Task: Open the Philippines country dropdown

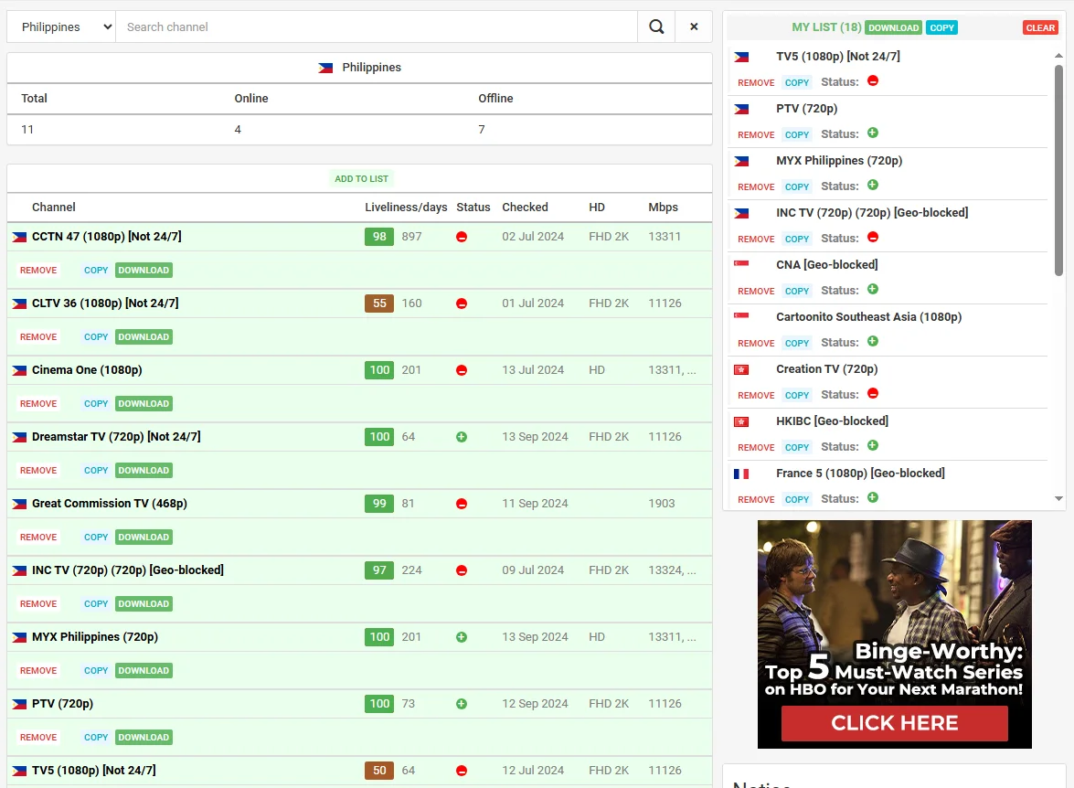Action: point(61,27)
